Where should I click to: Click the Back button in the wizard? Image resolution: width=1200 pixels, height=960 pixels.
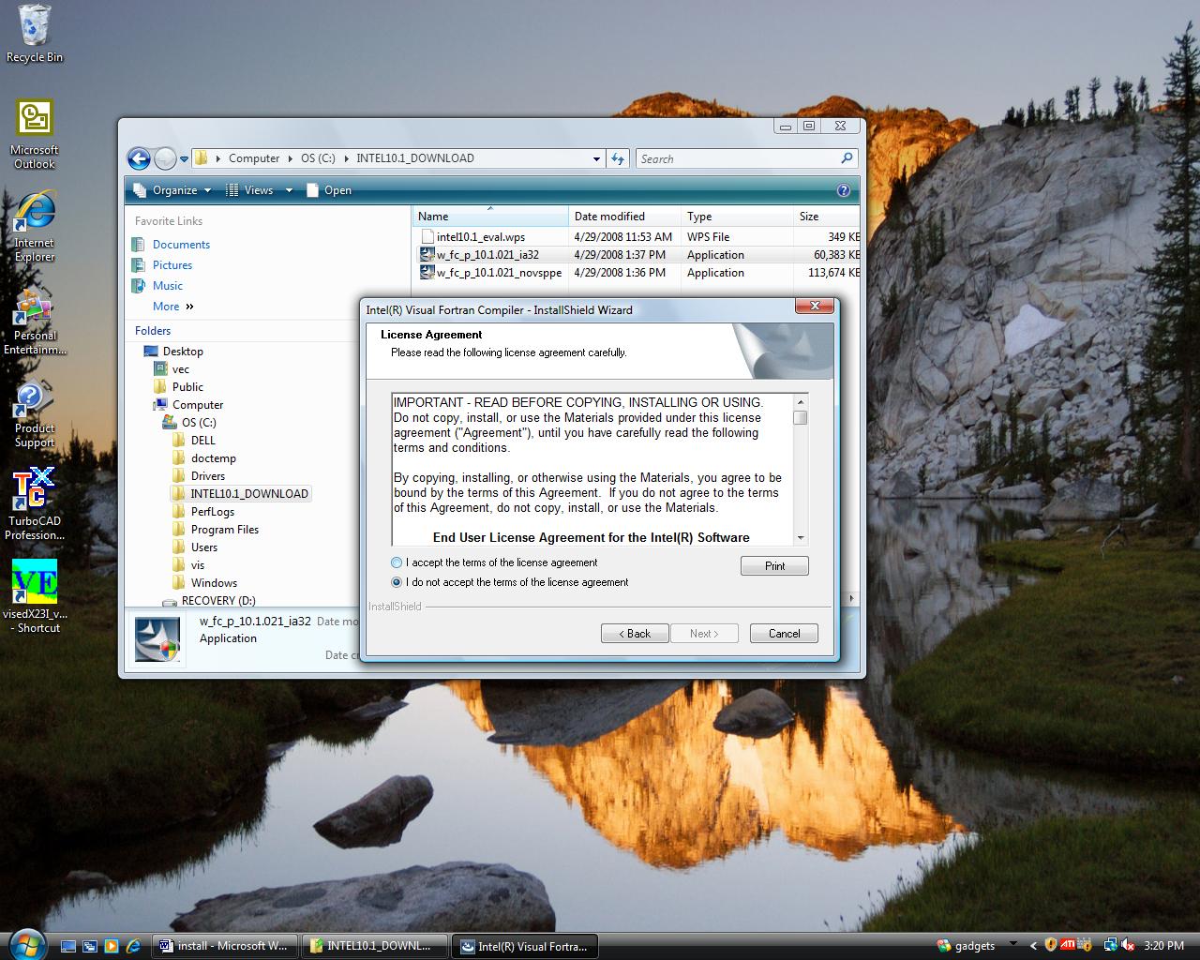[x=635, y=634]
